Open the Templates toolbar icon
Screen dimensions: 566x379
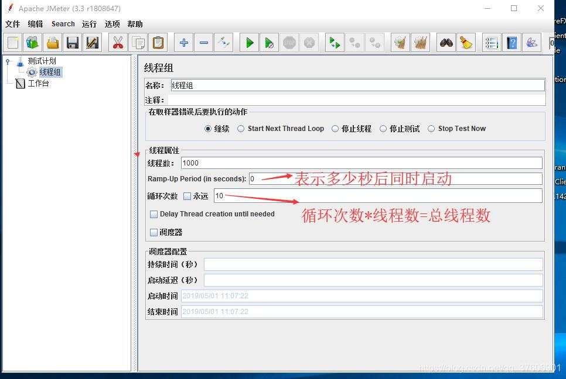point(32,43)
